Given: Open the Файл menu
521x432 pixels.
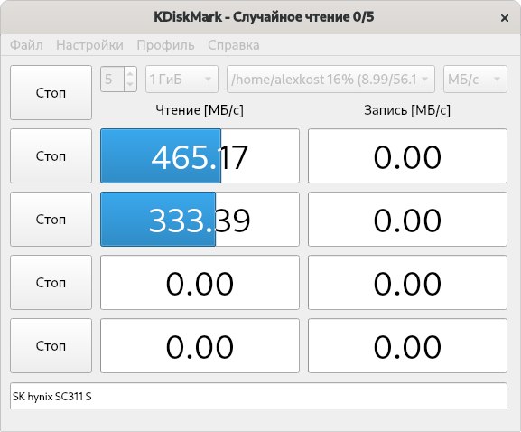Looking at the screenshot, I should point(26,45).
